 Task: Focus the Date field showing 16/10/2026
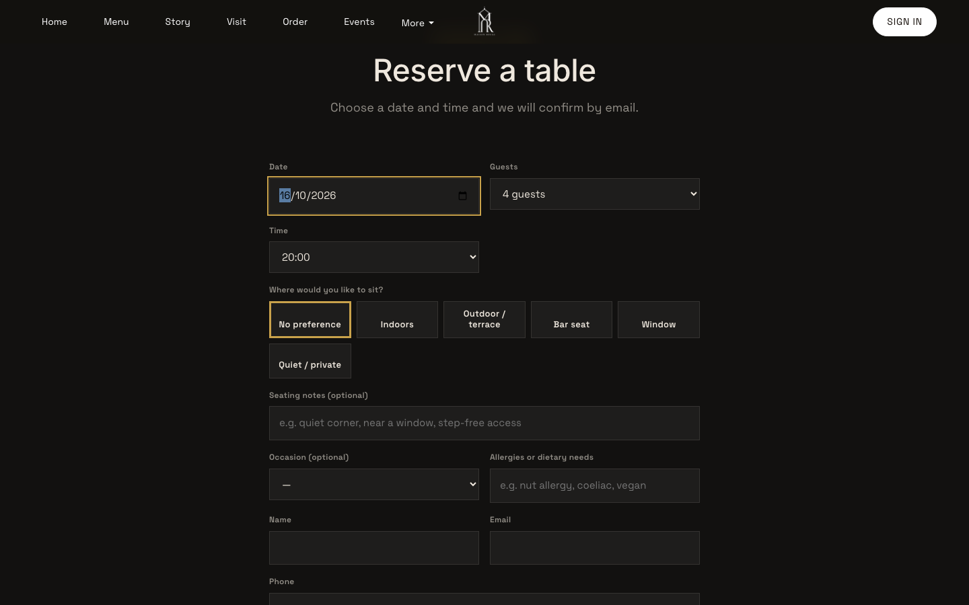tap(374, 196)
